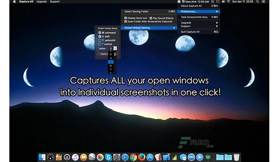Disable the Display Dock Icon checkbox
This screenshot has height=162, width=279.
point(125,18)
